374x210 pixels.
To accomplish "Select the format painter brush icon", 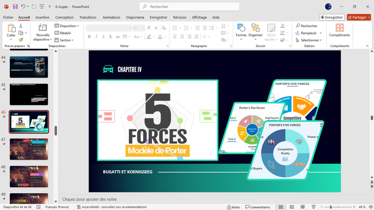I will (21, 40).
